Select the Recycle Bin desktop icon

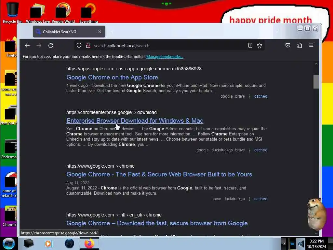point(13,12)
